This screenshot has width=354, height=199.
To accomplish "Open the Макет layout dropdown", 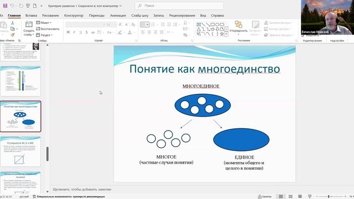I will (x=44, y=23).
